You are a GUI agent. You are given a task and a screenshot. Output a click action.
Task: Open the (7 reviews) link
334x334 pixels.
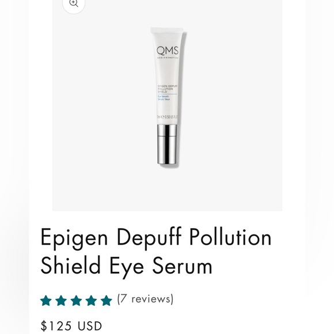(145, 299)
